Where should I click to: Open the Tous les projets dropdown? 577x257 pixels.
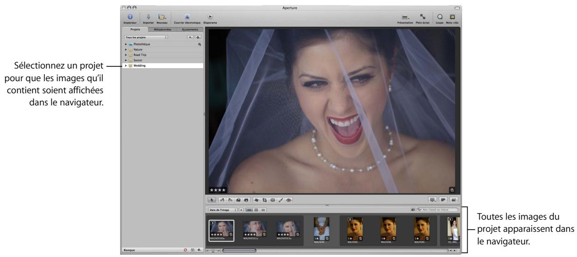146,36
